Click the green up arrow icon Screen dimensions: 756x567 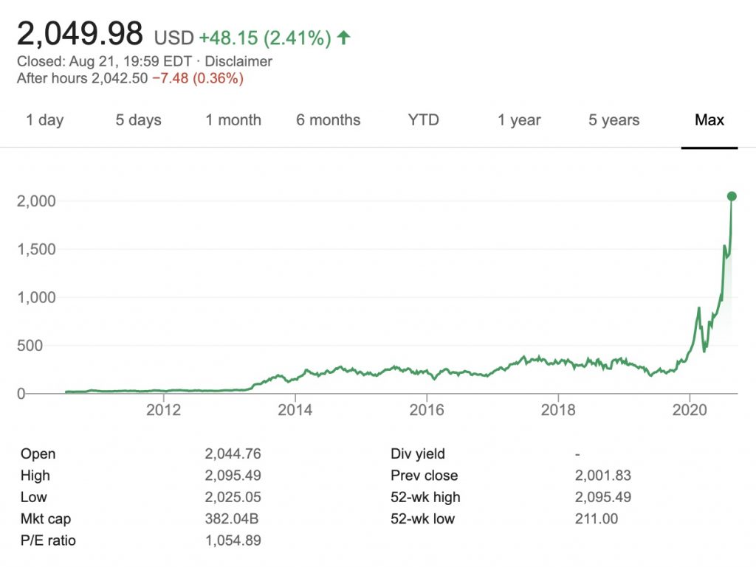(343, 38)
